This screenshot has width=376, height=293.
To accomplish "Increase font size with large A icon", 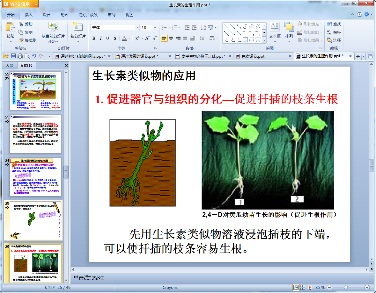I will click(x=147, y=38).
